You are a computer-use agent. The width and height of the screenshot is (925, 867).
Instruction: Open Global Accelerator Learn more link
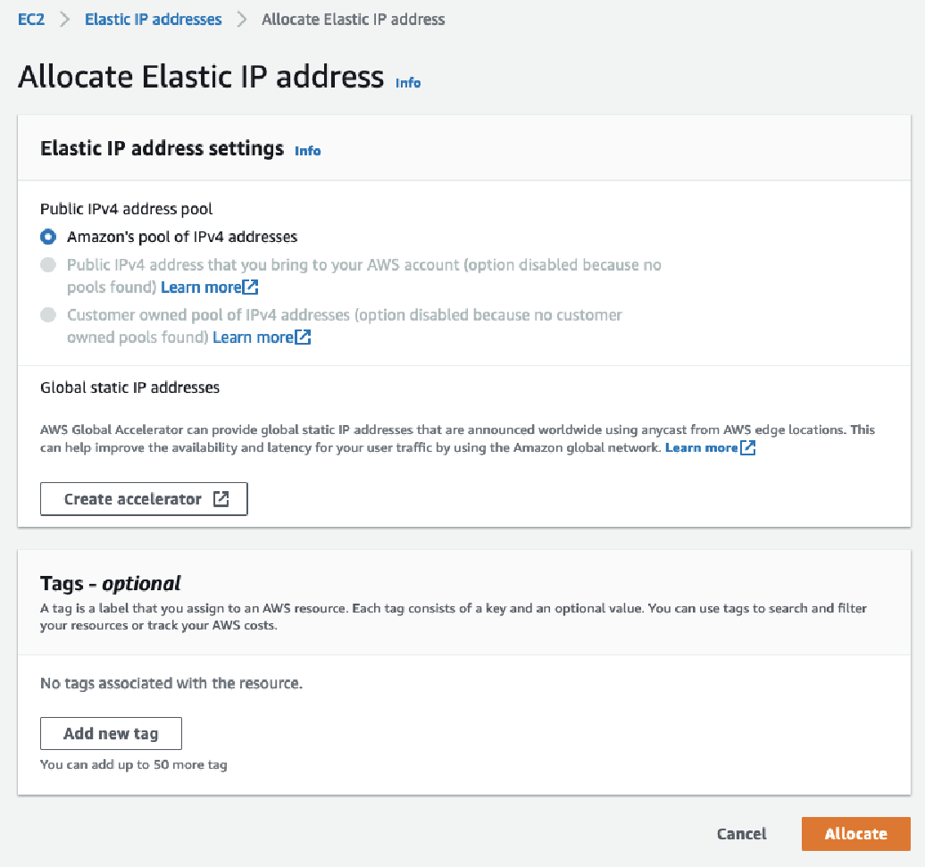click(x=702, y=447)
